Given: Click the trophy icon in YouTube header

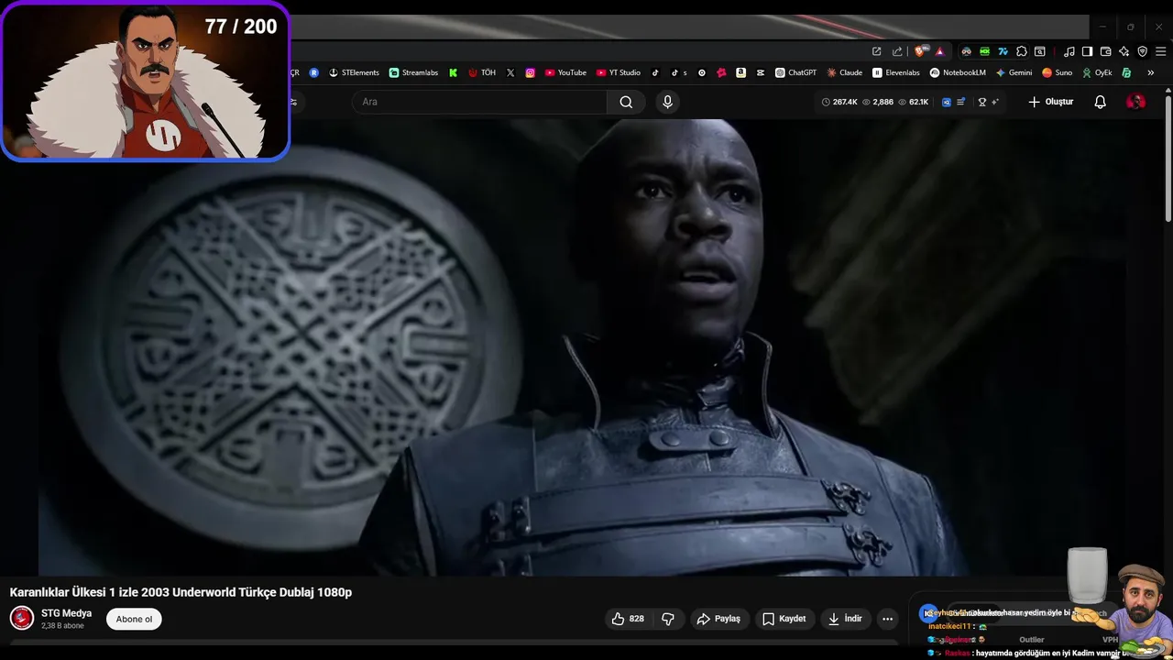Looking at the screenshot, I should click(x=982, y=102).
